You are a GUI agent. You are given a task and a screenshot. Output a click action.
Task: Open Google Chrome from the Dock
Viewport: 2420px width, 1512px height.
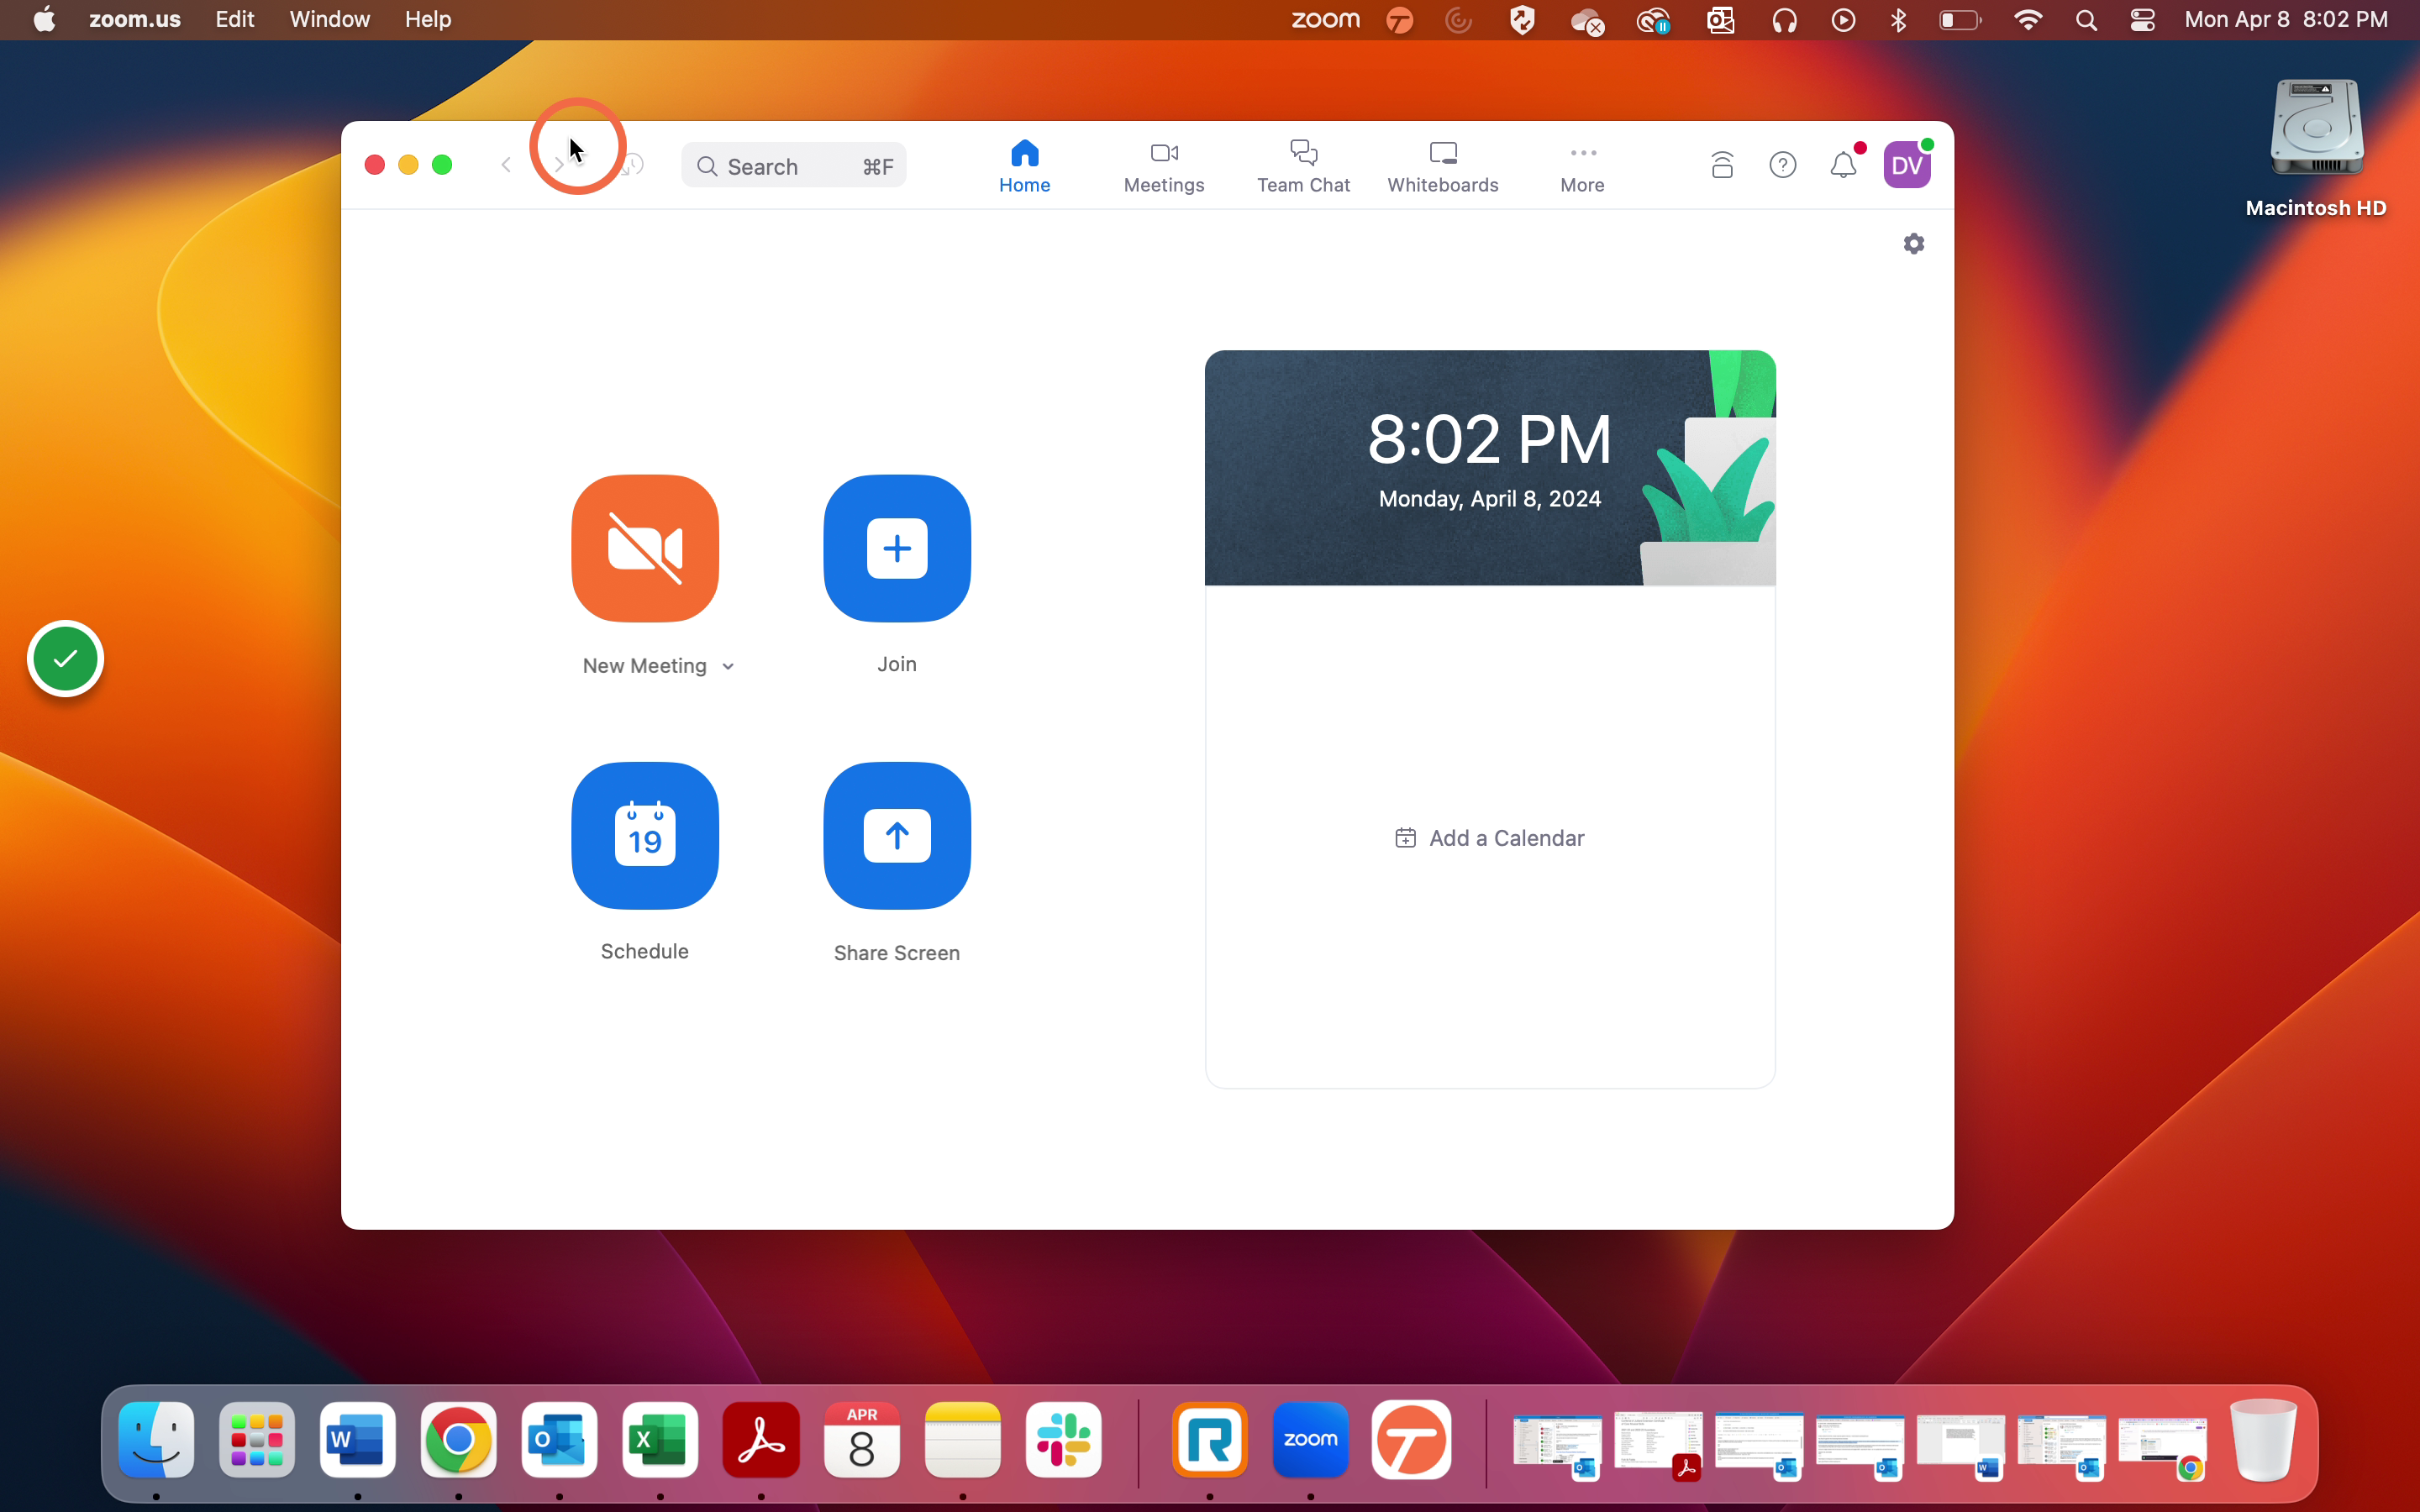click(459, 1439)
